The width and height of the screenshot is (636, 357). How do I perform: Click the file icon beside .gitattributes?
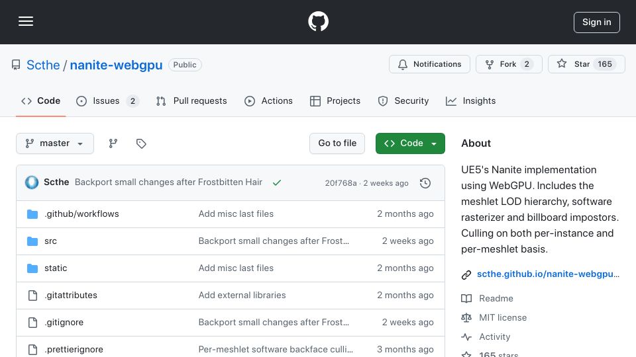pyautogui.click(x=32, y=296)
